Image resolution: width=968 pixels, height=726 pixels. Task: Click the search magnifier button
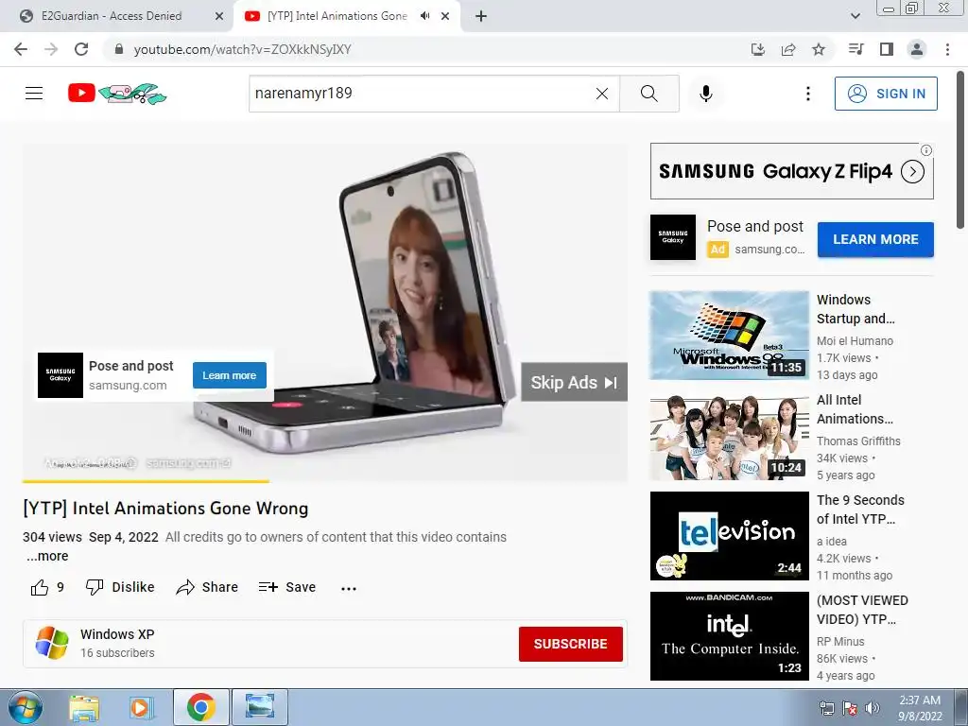point(649,94)
